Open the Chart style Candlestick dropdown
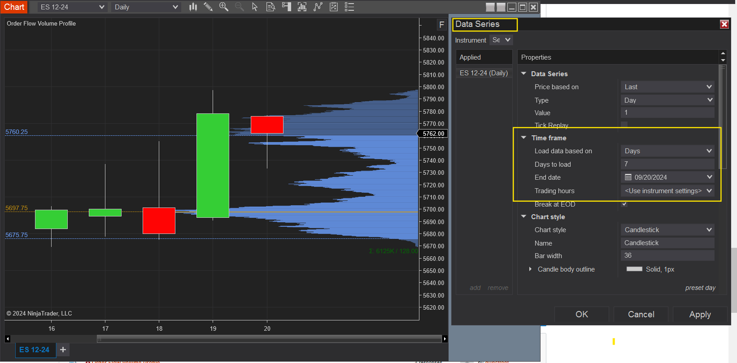Viewport: 737px width, 363px height. 667,230
